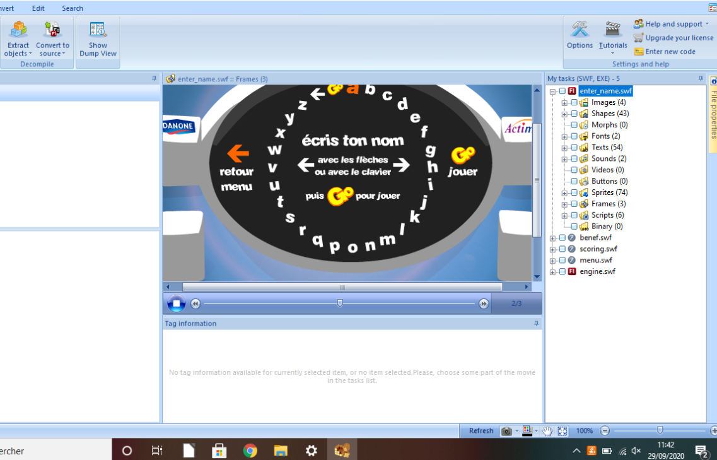The height and width of the screenshot is (460, 717).
Task: Click the Extract objects icon
Action: point(18,30)
